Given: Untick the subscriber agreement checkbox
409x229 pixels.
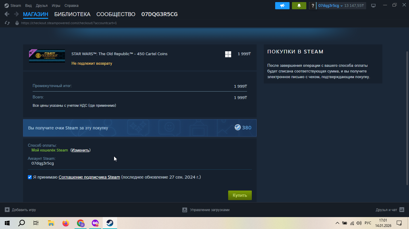Looking at the screenshot, I should click(x=30, y=177).
